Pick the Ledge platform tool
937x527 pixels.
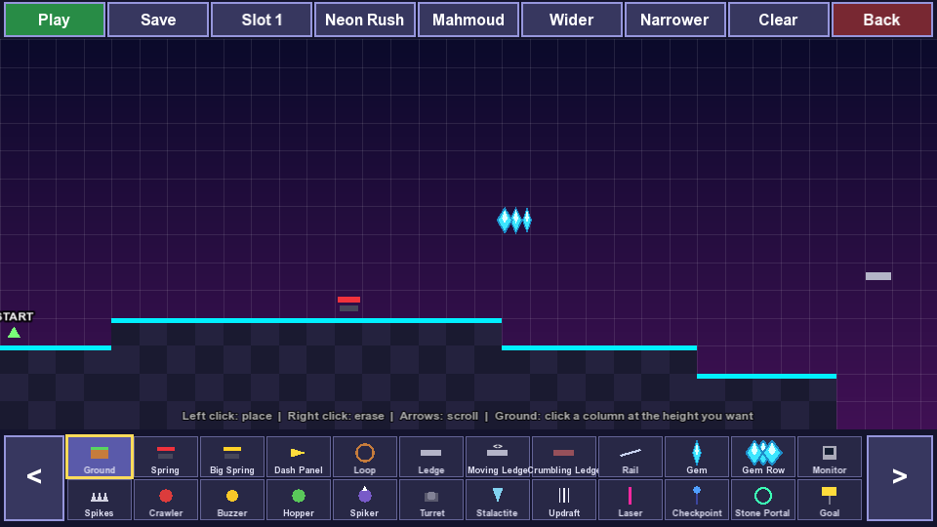tap(430, 457)
